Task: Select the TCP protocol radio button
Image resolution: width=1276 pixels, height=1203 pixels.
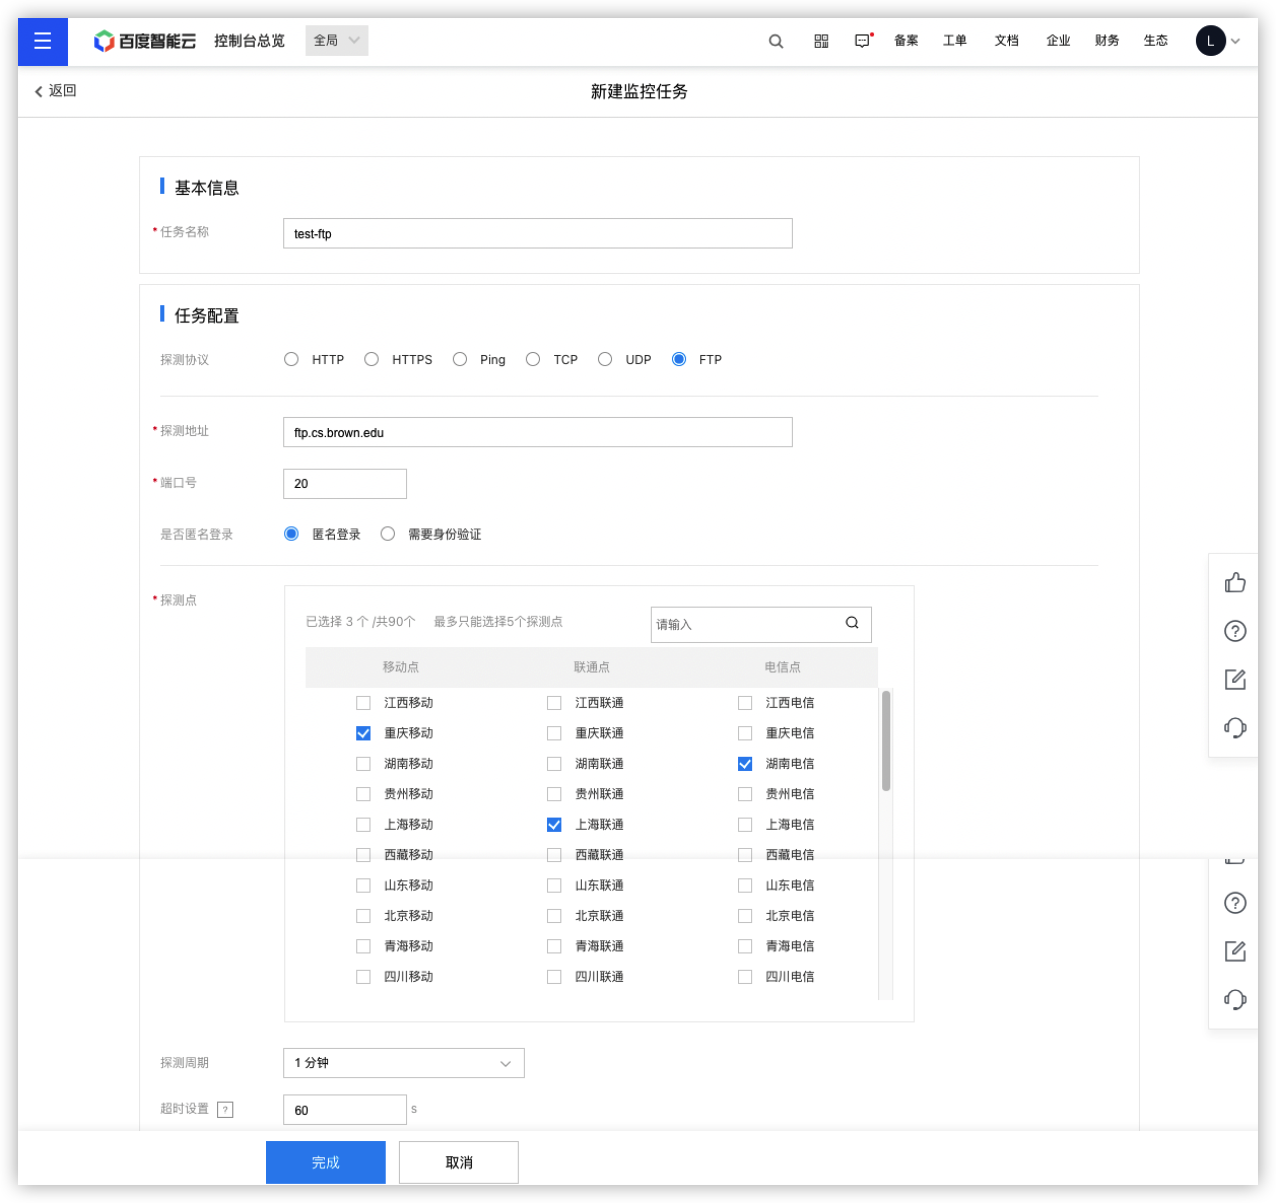Action: pos(532,360)
